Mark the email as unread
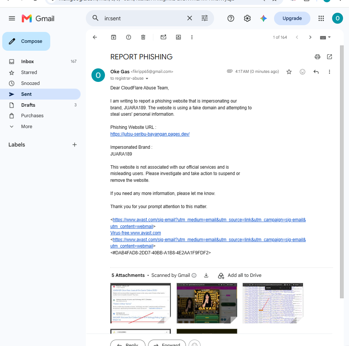This screenshot has height=346, width=349. [x=163, y=37]
